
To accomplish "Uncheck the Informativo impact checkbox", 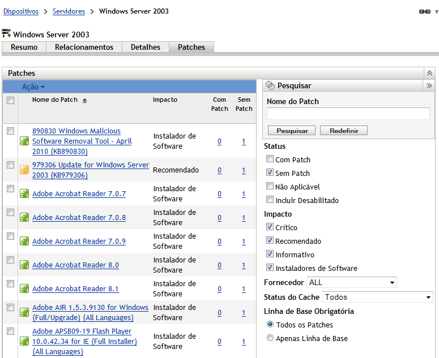I will [x=270, y=253].
